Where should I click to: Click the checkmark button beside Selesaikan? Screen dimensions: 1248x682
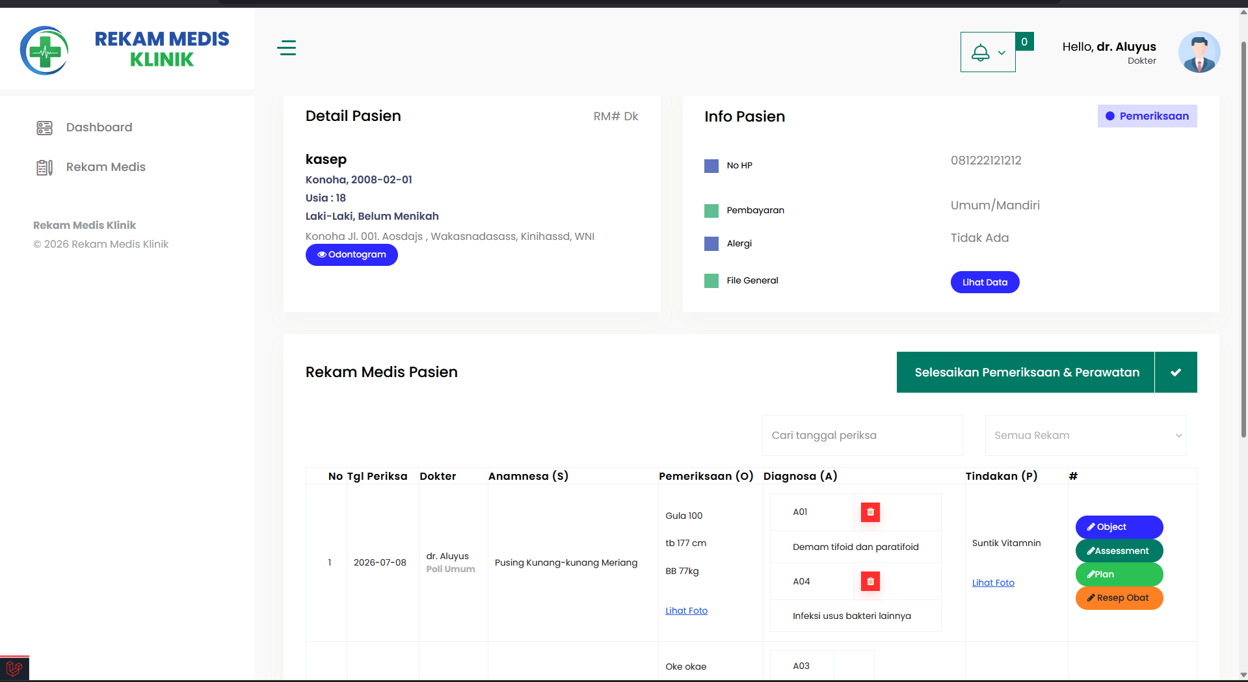point(1176,373)
